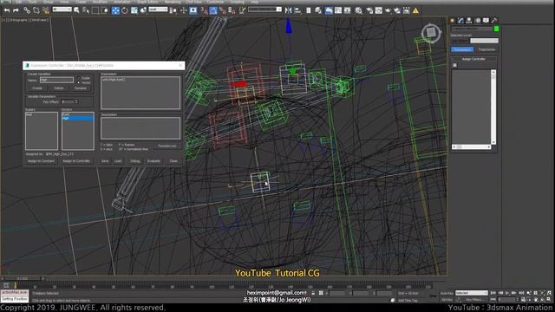Activate the Select and Scale tool
The height and width of the screenshot is (312, 555).
coord(134,10)
